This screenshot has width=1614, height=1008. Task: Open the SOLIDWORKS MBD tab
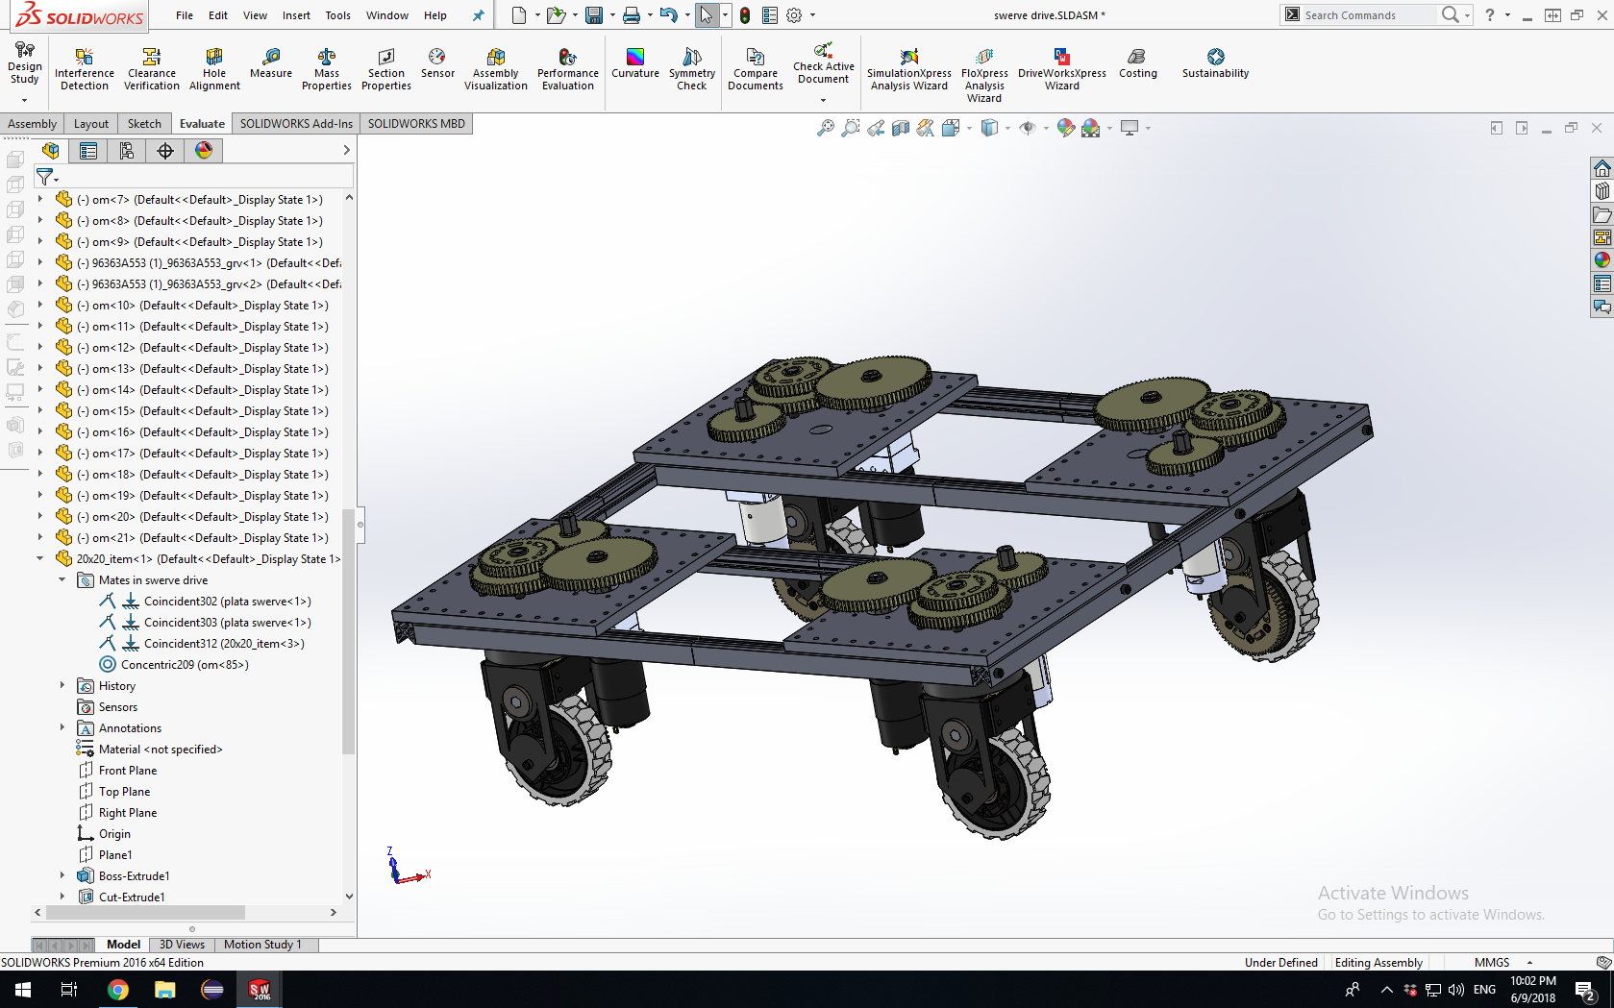(416, 124)
